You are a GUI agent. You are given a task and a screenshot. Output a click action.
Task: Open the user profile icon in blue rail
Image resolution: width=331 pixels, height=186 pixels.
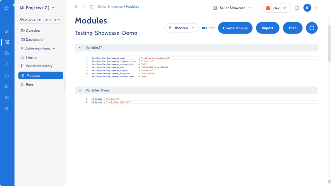[7, 64]
